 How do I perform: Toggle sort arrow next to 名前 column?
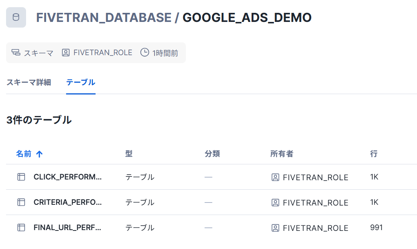(39, 154)
